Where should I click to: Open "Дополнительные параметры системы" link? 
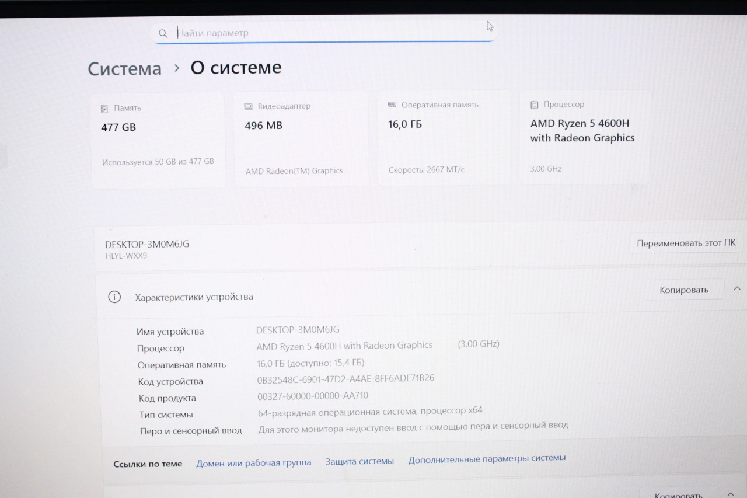click(x=487, y=459)
